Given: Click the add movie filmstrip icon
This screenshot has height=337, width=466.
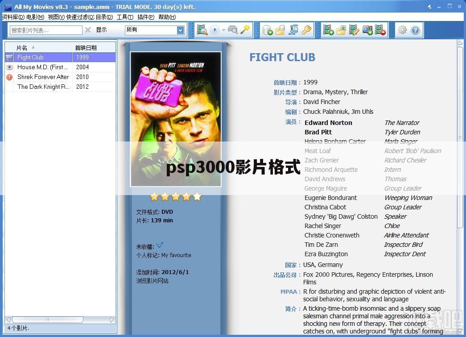Looking at the screenshot, I should (328, 30).
